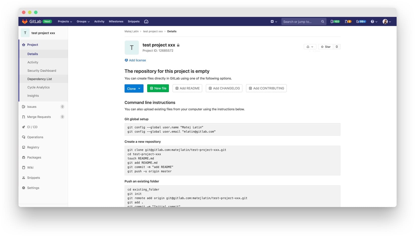The width and height of the screenshot is (415, 236).
Task: Click the Wiki book icon
Action: click(x=23, y=167)
